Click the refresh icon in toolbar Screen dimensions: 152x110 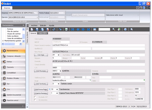tap(54, 29)
